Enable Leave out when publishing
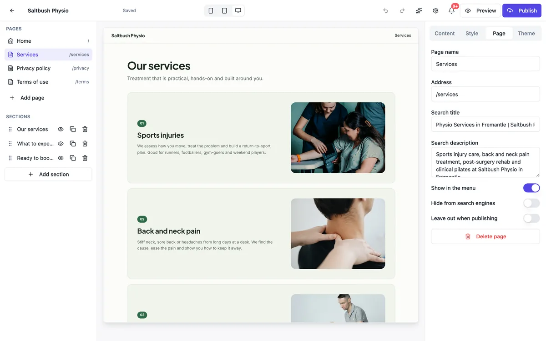546x341 pixels. tap(531, 218)
